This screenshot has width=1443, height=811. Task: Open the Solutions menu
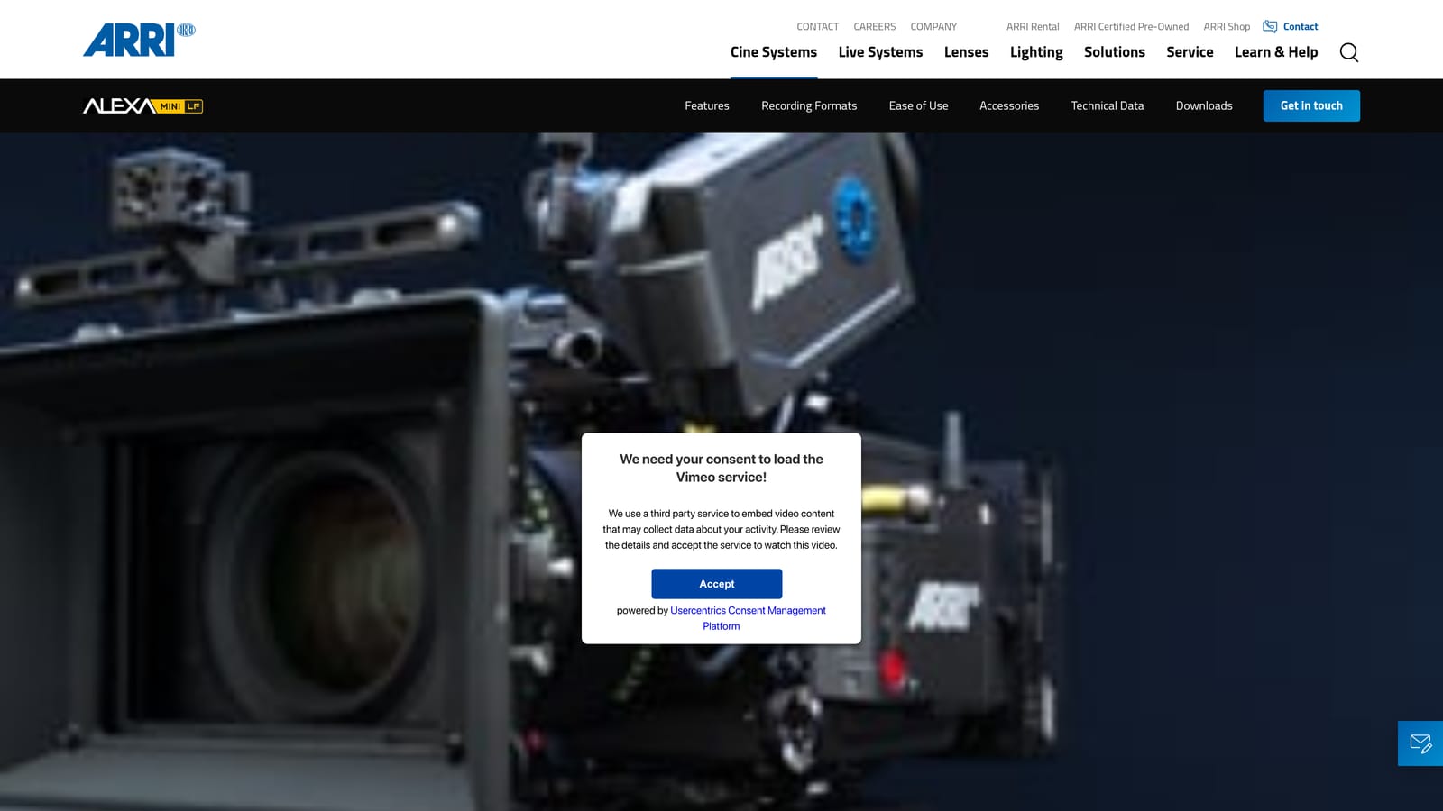1115,52
